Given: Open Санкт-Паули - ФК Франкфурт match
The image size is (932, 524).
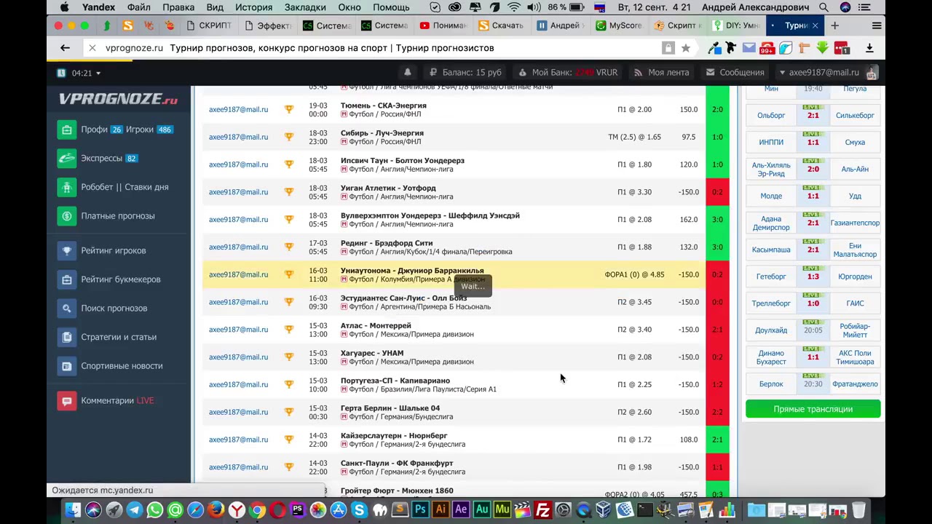Looking at the screenshot, I should pyautogui.click(x=397, y=464).
